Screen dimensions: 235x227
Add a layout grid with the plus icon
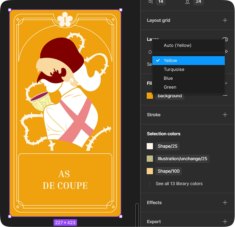click(x=225, y=20)
